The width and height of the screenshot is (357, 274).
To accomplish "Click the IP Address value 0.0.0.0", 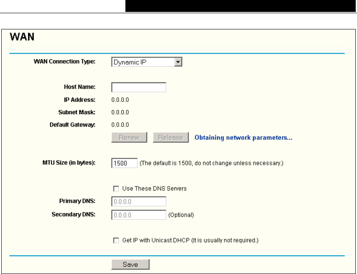I will pyautogui.click(x=120, y=100).
